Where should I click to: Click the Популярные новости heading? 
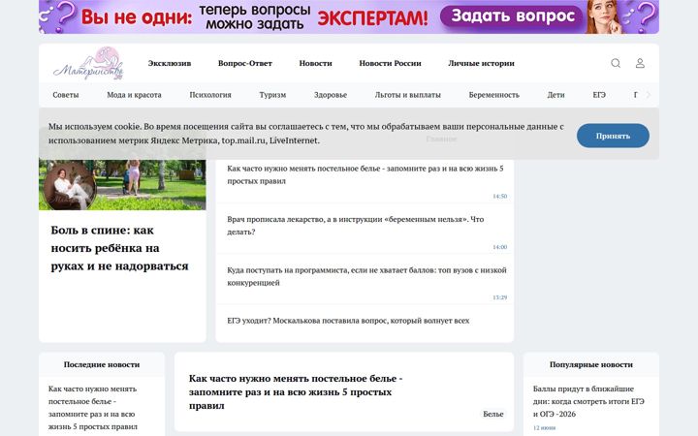tap(591, 364)
